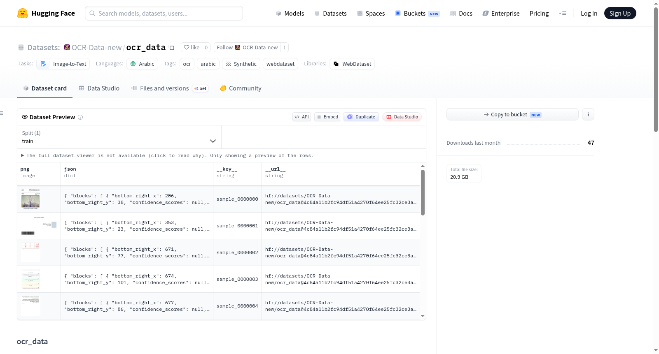Click the Dataset Preview info icon
This screenshot has height=354, width=659.
(x=80, y=117)
